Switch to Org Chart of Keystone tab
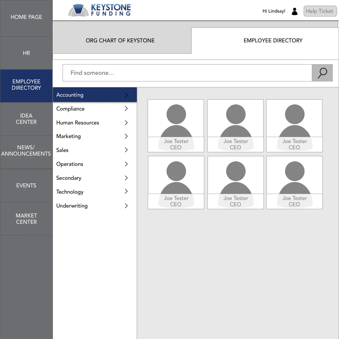 click(x=122, y=40)
